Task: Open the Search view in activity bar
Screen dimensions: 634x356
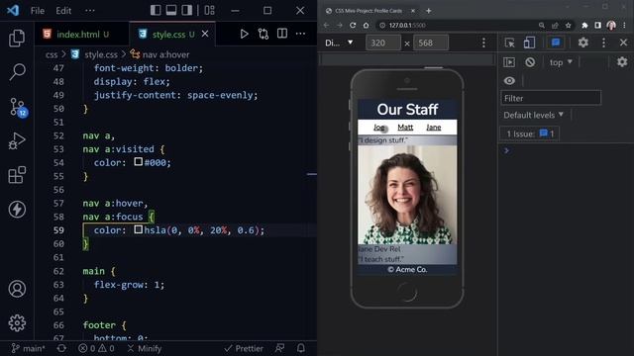Action: click(x=17, y=72)
